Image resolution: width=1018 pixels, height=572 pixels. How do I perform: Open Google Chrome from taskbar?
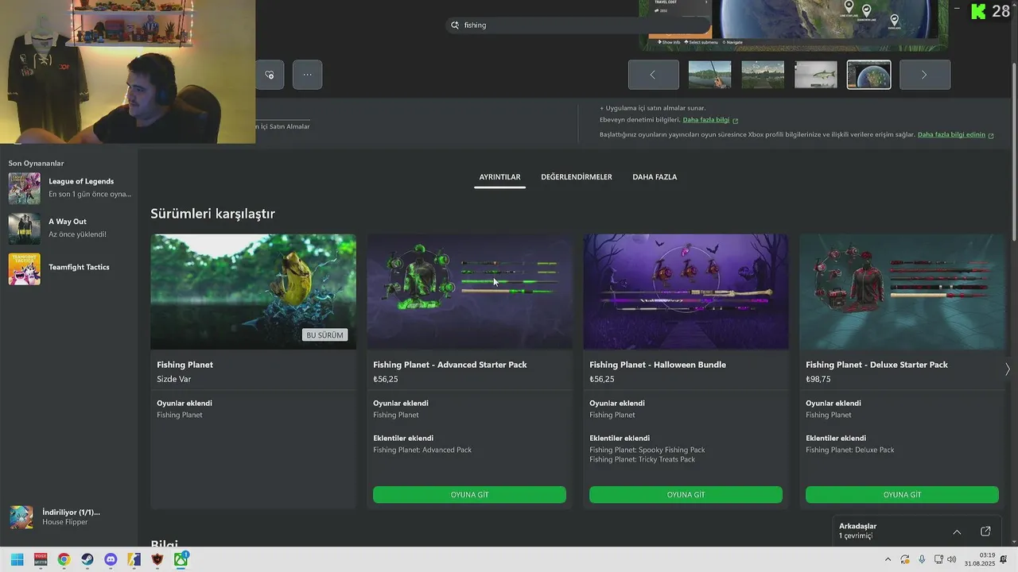(64, 559)
